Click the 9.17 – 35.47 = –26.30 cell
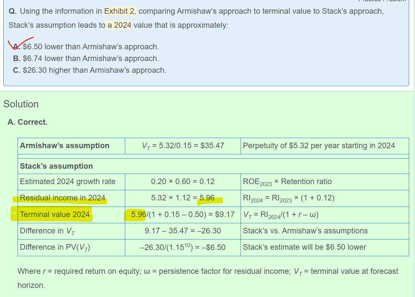The width and height of the screenshot is (415, 297). tap(183, 231)
